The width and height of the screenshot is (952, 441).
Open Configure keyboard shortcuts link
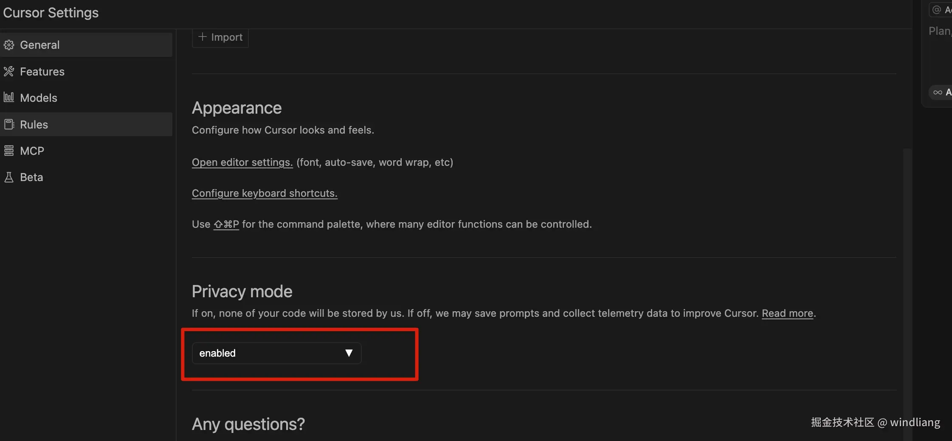[x=265, y=193]
